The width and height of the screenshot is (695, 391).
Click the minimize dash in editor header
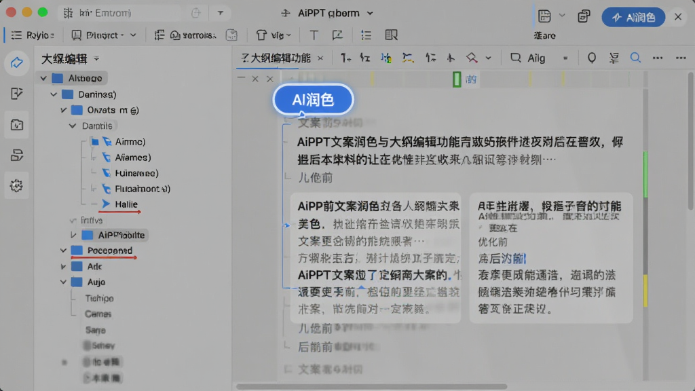[x=241, y=77]
